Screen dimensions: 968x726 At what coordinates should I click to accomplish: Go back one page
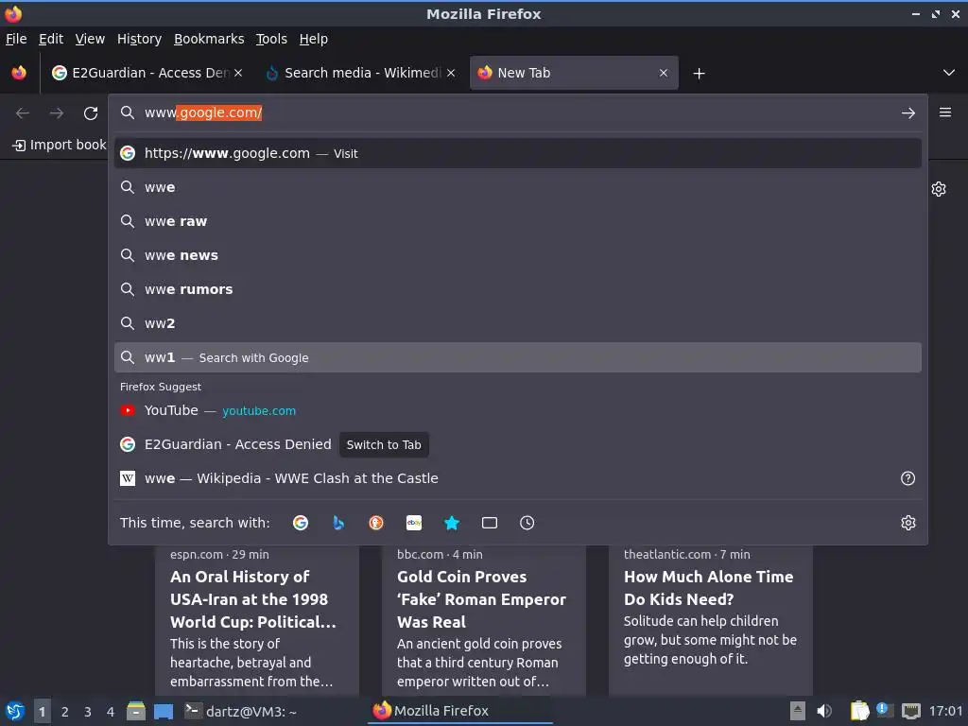pyautogui.click(x=23, y=113)
